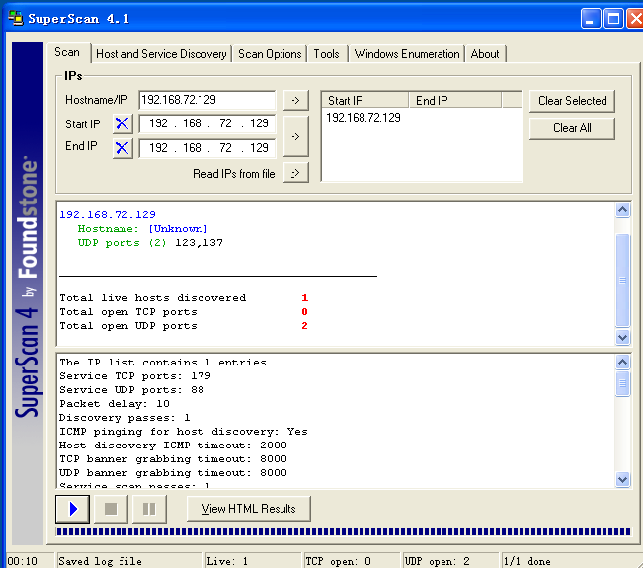Click the 1/1 done status entry
Image resolution: width=643 pixels, height=568 pixels.
[x=527, y=561]
